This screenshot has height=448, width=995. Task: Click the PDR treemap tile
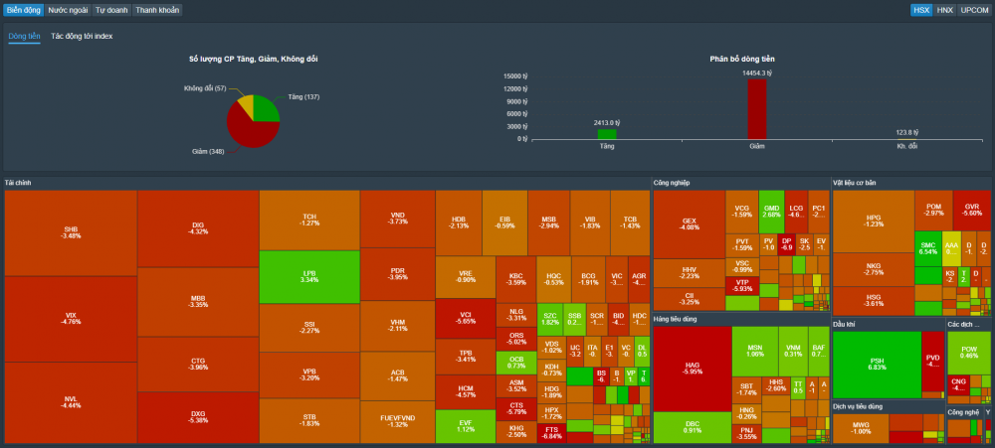tap(398, 274)
